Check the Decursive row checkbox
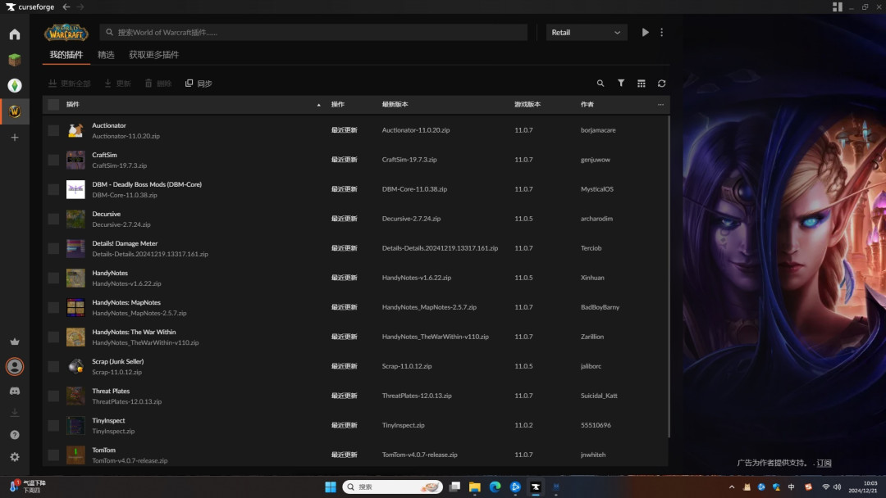Viewport: 886px width, 498px height. coord(53,219)
